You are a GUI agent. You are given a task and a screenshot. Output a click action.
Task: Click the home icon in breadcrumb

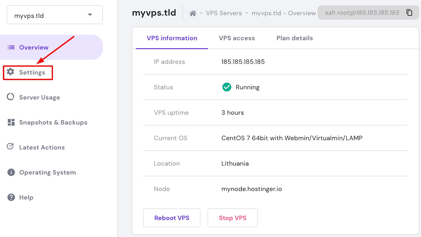tap(193, 13)
